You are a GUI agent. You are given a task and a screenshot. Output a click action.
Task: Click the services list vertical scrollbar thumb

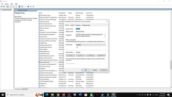(x=171, y=65)
